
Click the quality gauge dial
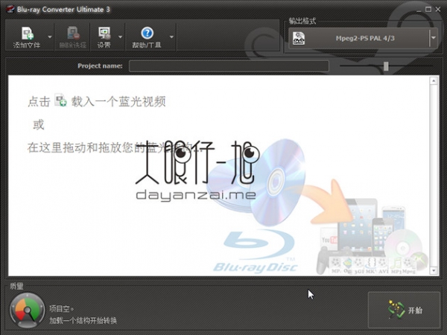point(28,310)
